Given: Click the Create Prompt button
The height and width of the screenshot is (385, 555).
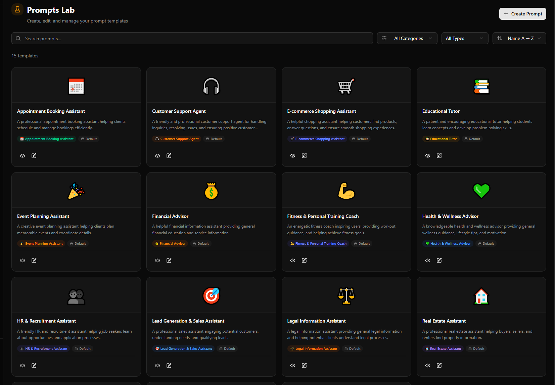Looking at the screenshot, I should tap(522, 14).
